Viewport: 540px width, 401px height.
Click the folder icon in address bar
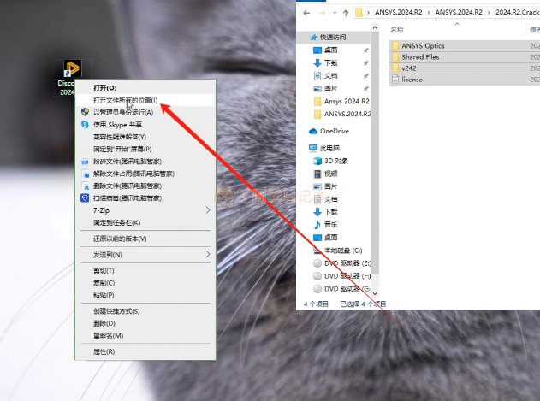pos(359,13)
